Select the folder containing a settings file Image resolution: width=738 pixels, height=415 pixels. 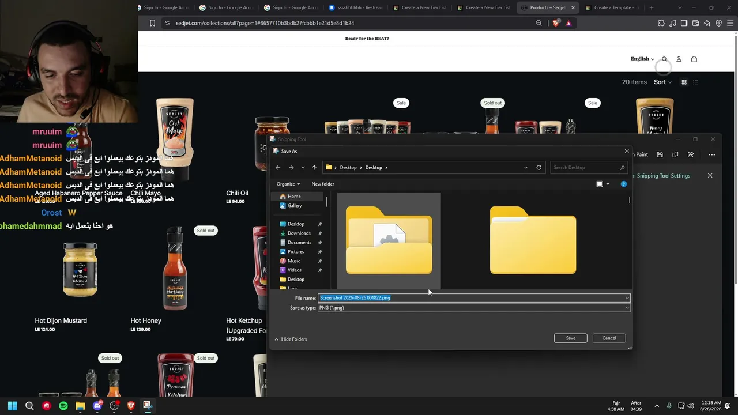[x=389, y=240]
